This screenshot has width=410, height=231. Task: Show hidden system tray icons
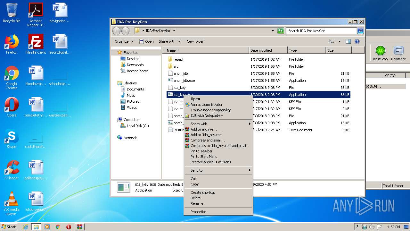pos(357,227)
